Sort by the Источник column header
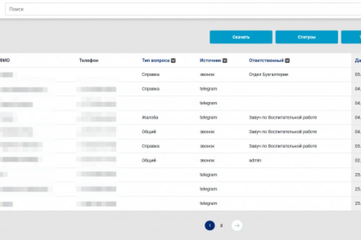This screenshot has width=361, height=240. click(210, 60)
